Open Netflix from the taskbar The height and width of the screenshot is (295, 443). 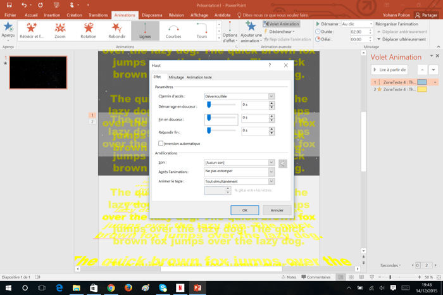pos(180,288)
